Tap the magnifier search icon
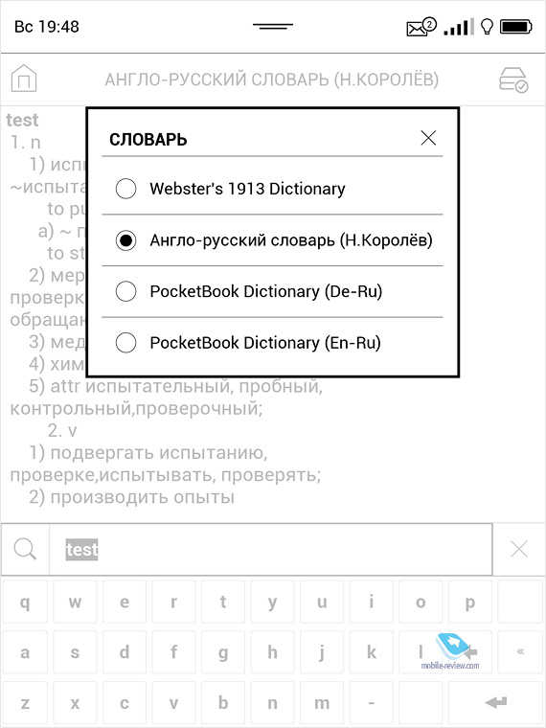The image size is (546, 728). pyautogui.click(x=25, y=549)
